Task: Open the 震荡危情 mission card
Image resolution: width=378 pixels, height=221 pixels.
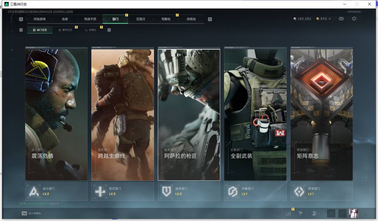Action: click(x=56, y=115)
